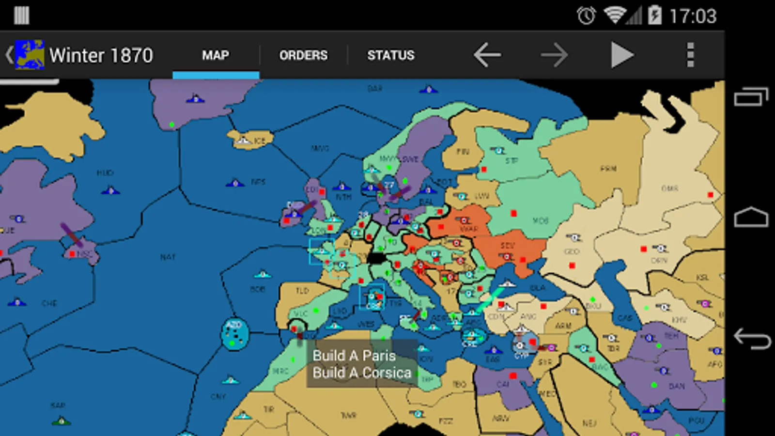Open the ORDERS tab
The height and width of the screenshot is (436, 775).
pos(303,55)
